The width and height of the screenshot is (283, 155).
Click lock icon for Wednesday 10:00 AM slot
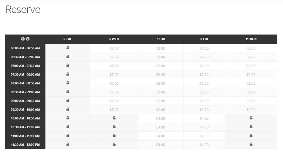click(x=114, y=118)
